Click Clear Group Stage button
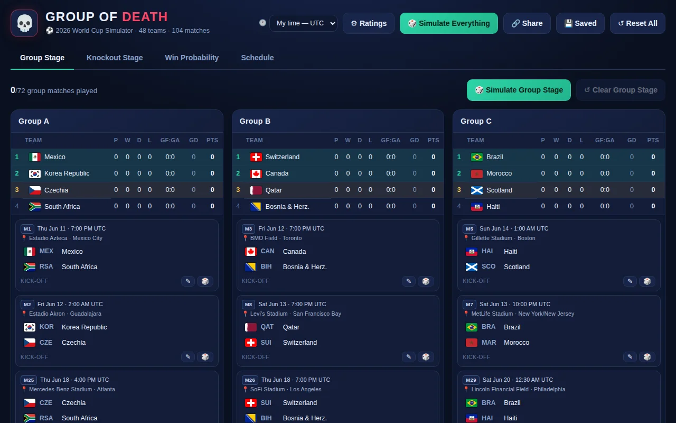 point(621,90)
